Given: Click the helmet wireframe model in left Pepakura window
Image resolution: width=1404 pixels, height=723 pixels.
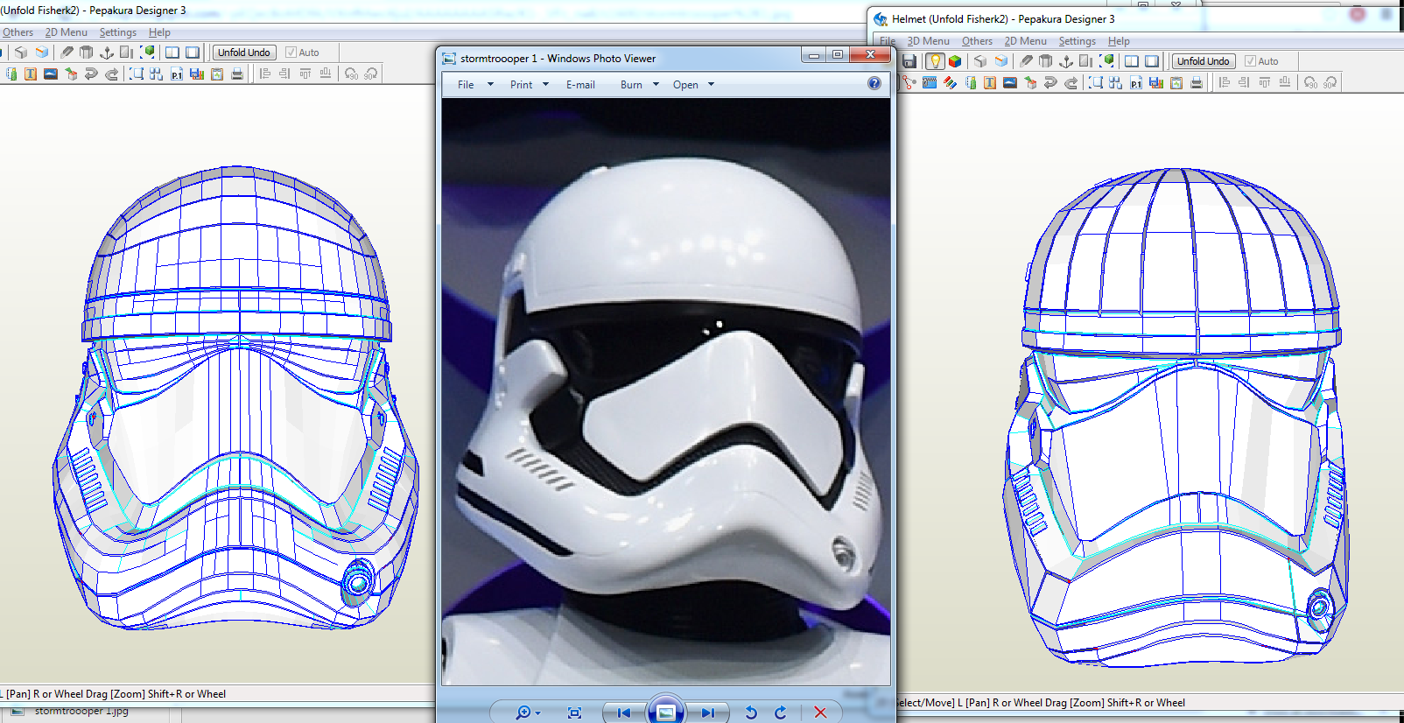Looking at the screenshot, I should (x=236, y=398).
